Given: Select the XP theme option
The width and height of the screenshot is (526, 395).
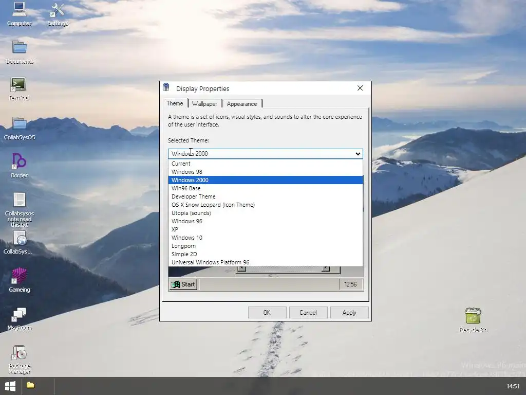Looking at the screenshot, I should click(266, 229).
